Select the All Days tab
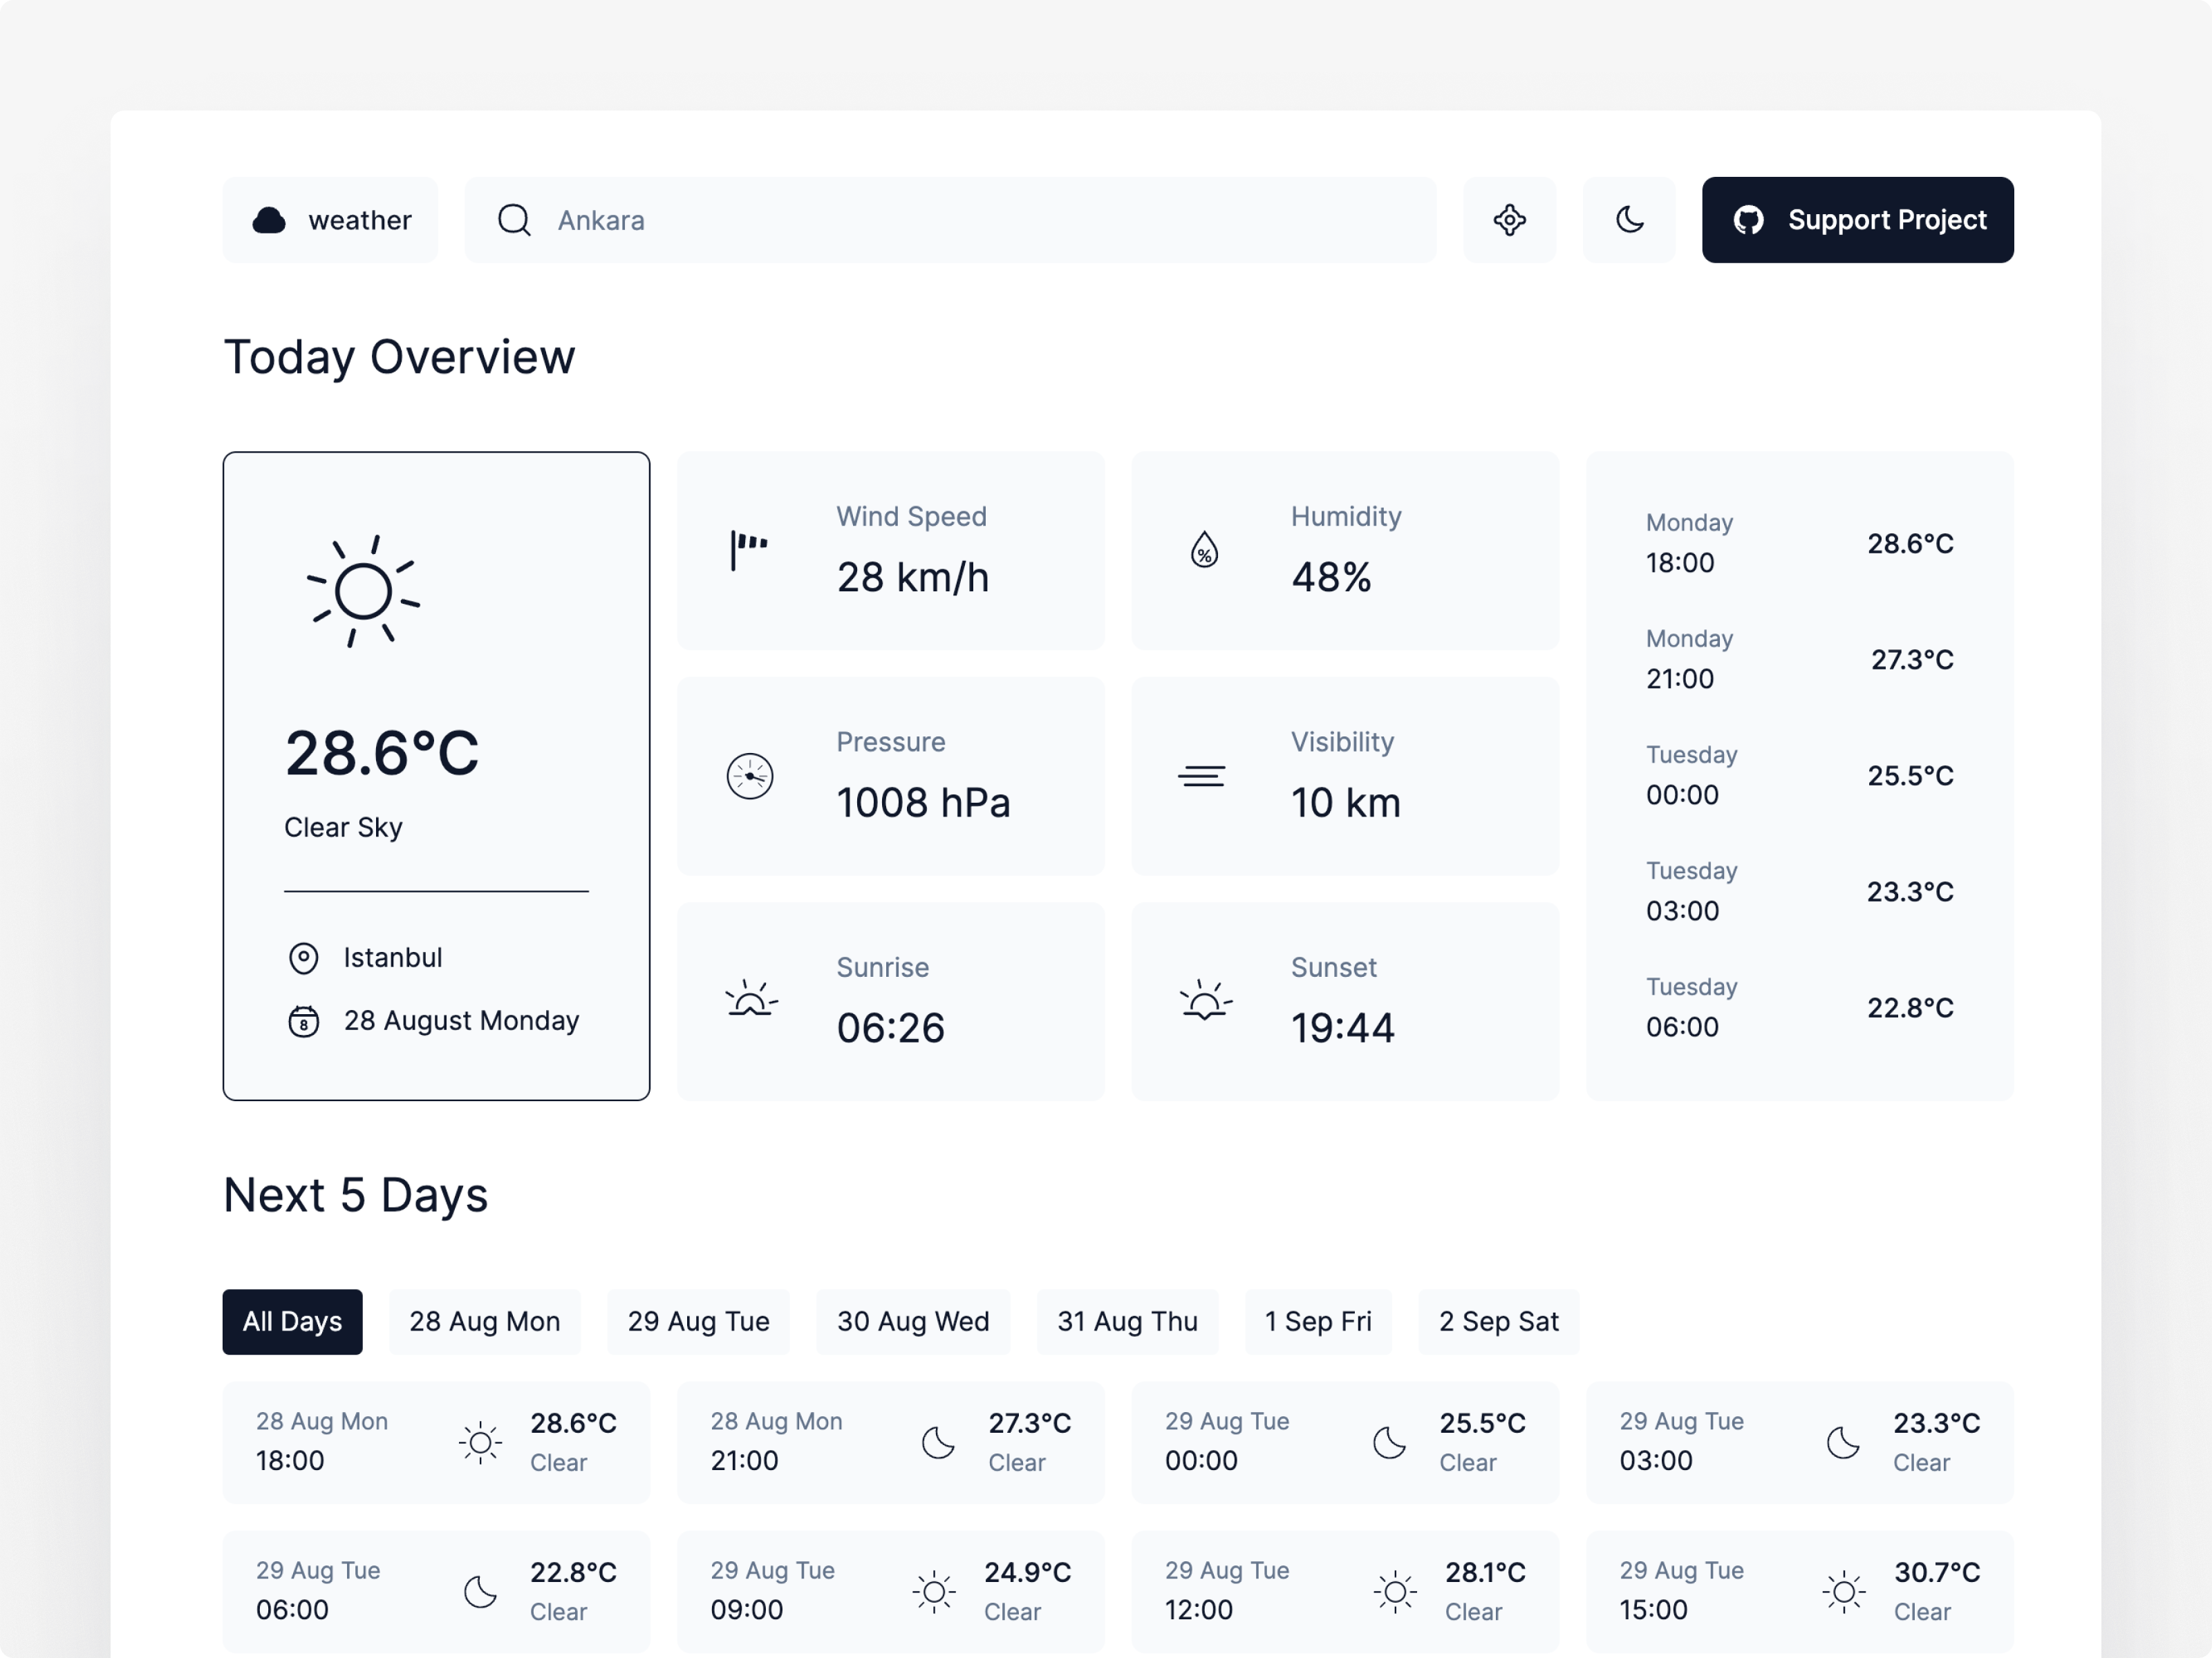The height and width of the screenshot is (1658, 2212). [x=292, y=1321]
